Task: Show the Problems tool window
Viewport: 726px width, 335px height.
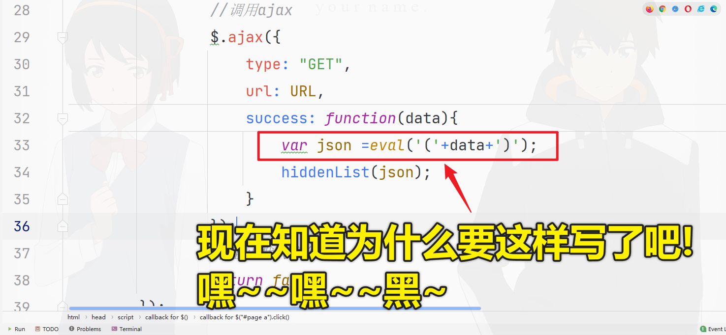Action: [x=85, y=329]
